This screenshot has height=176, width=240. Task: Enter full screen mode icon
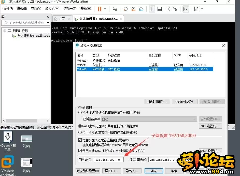[x=167, y=9]
